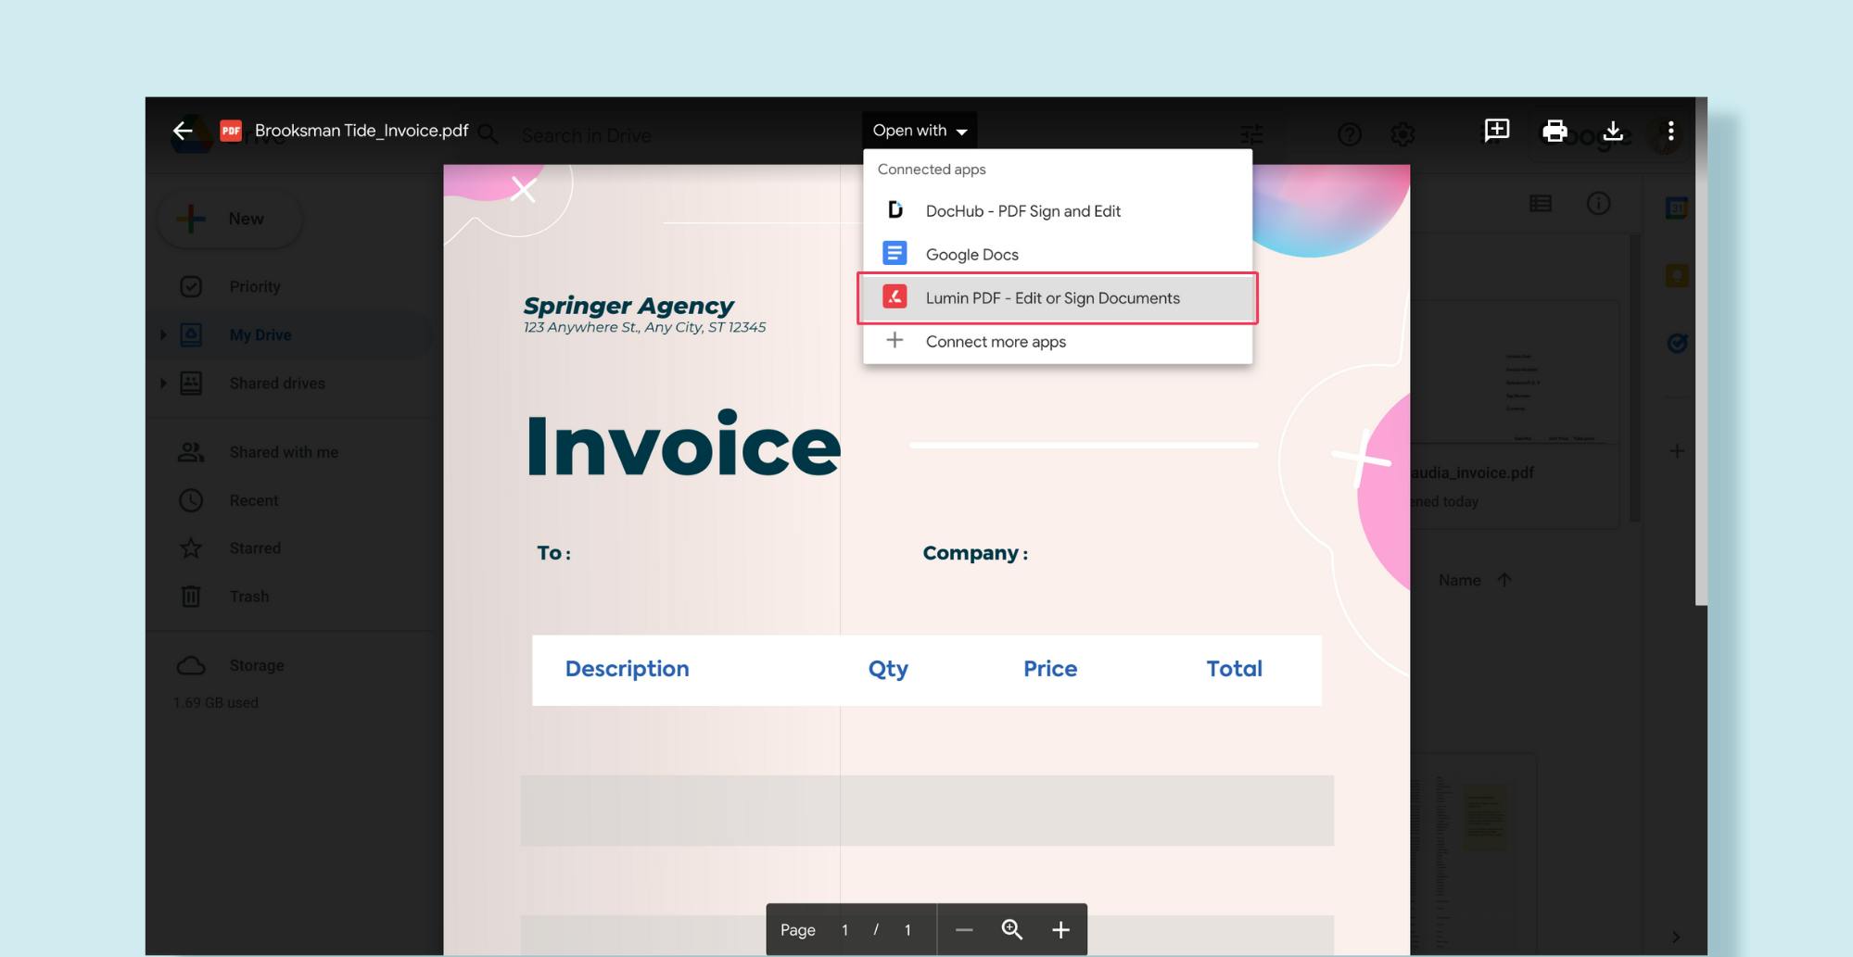1853x957 pixels.
Task: Click the red PDF file type icon
Action: 231,131
